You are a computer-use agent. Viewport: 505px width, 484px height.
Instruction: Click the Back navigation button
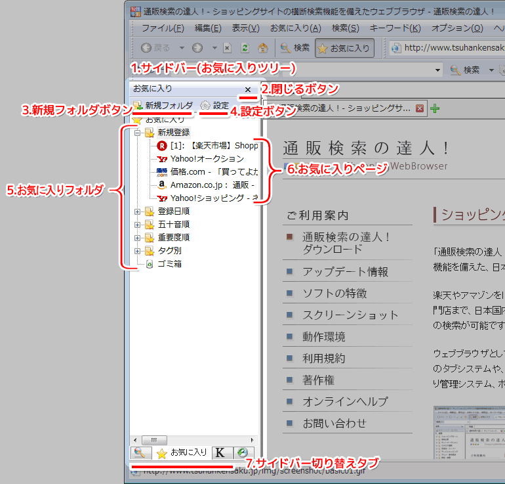pos(155,48)
